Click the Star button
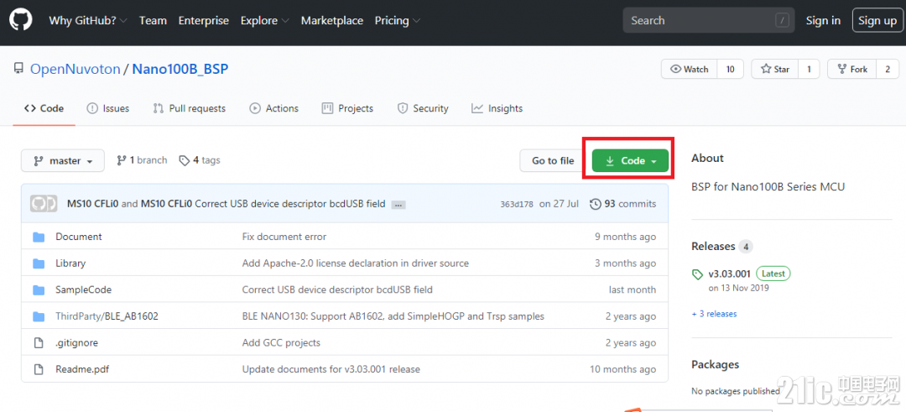This screenshot has height=412, width=906. click(775, 70)
